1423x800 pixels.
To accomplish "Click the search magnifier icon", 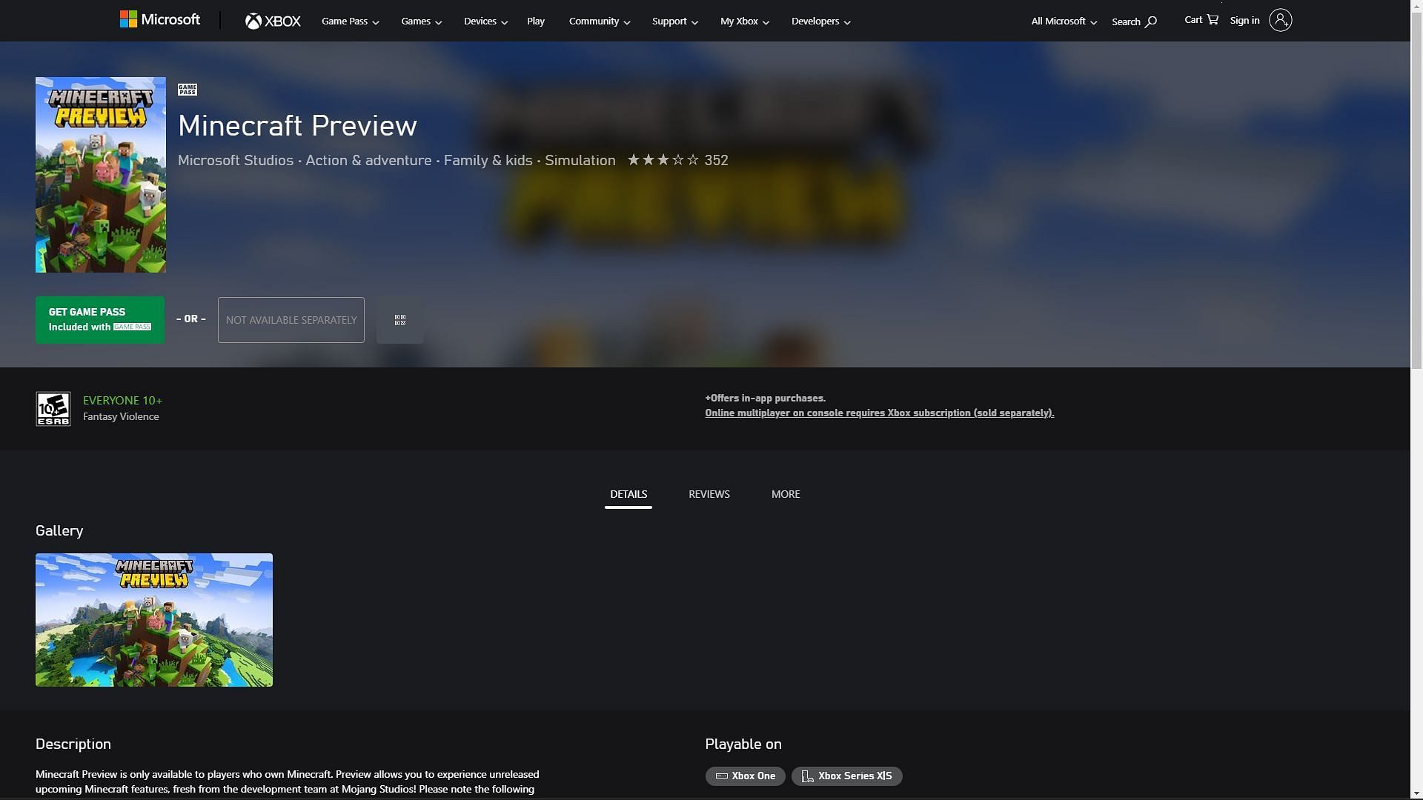I will coord(1151,21).
